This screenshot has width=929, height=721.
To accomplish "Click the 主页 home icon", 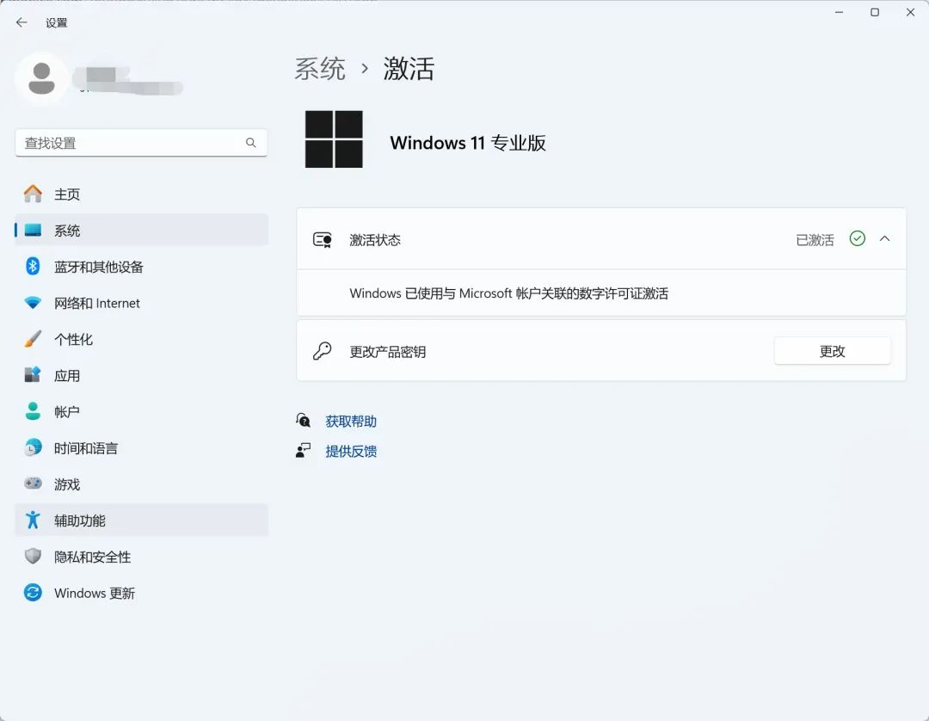I will (34, 194).
